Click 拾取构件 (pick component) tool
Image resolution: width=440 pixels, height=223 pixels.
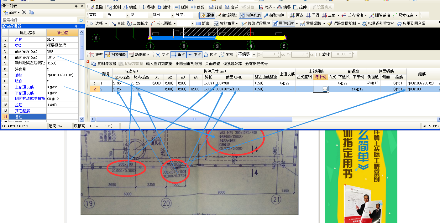pos(274,15)
